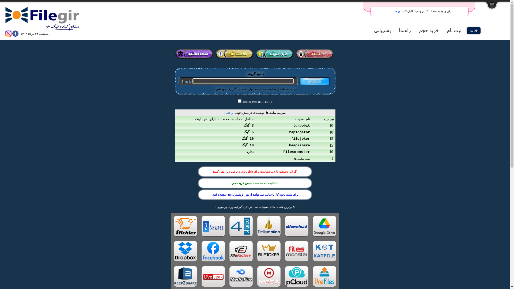Viewport: 514px width, 289px height.
Task: Click the Dropbox host icon
Action: pos(185,251)
